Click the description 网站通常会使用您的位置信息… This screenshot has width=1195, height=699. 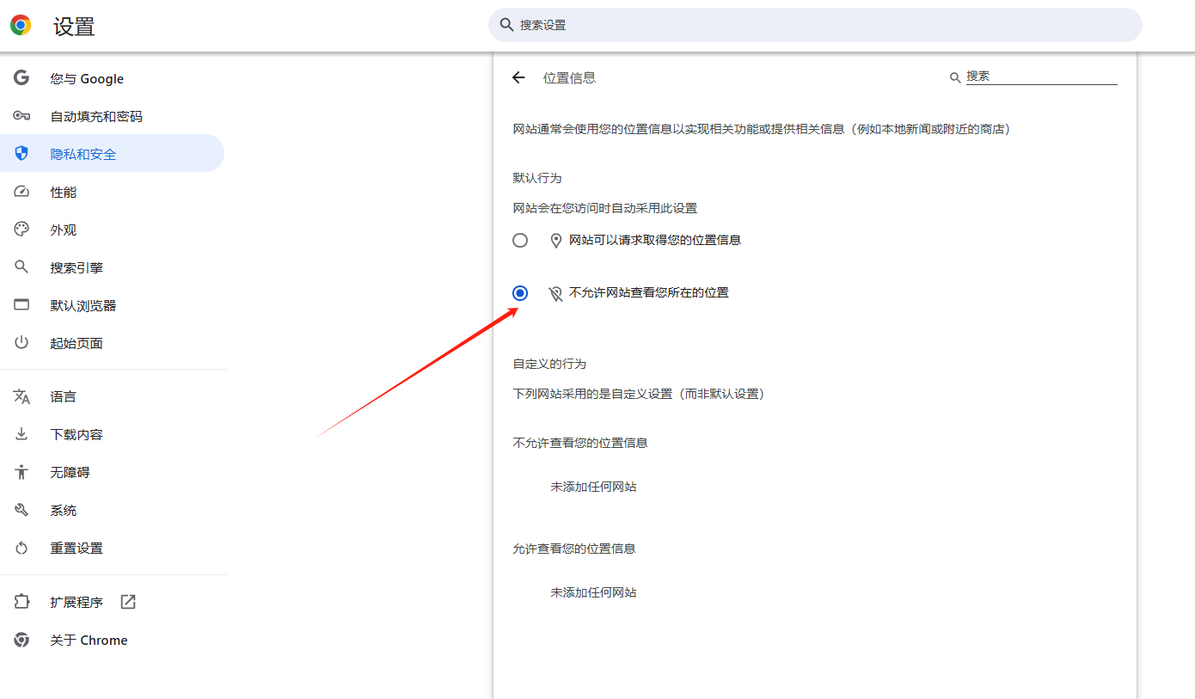pos(763,129)
